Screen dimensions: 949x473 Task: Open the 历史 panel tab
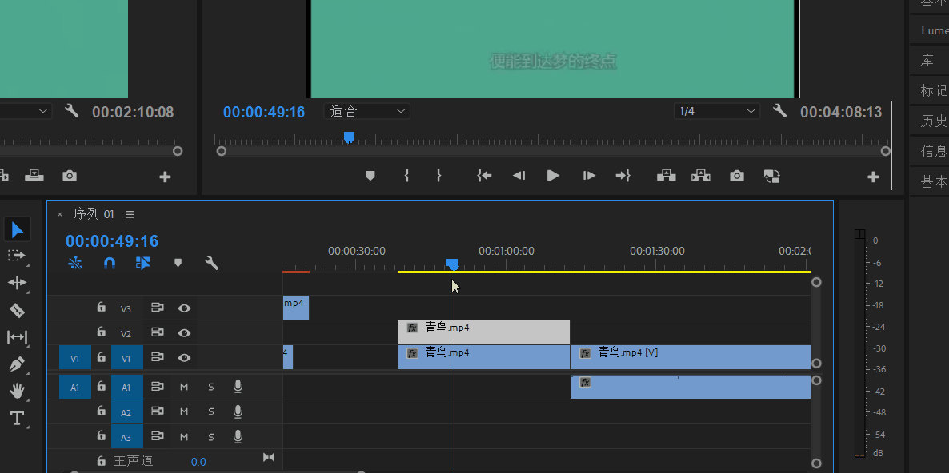(x=929, y=121)
